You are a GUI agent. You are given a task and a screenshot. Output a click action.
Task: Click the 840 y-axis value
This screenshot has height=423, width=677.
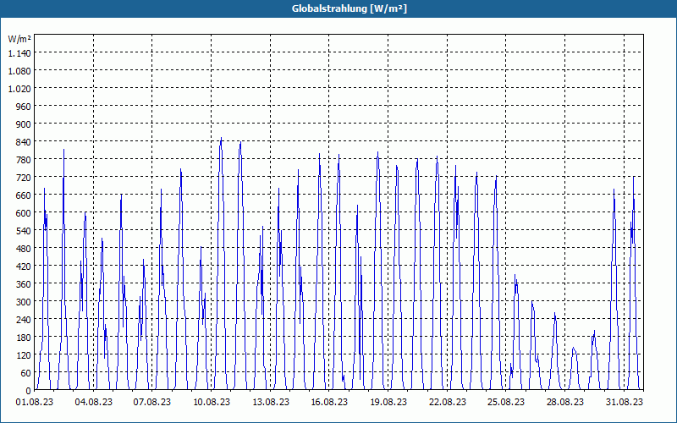click(x=24, y=142)
